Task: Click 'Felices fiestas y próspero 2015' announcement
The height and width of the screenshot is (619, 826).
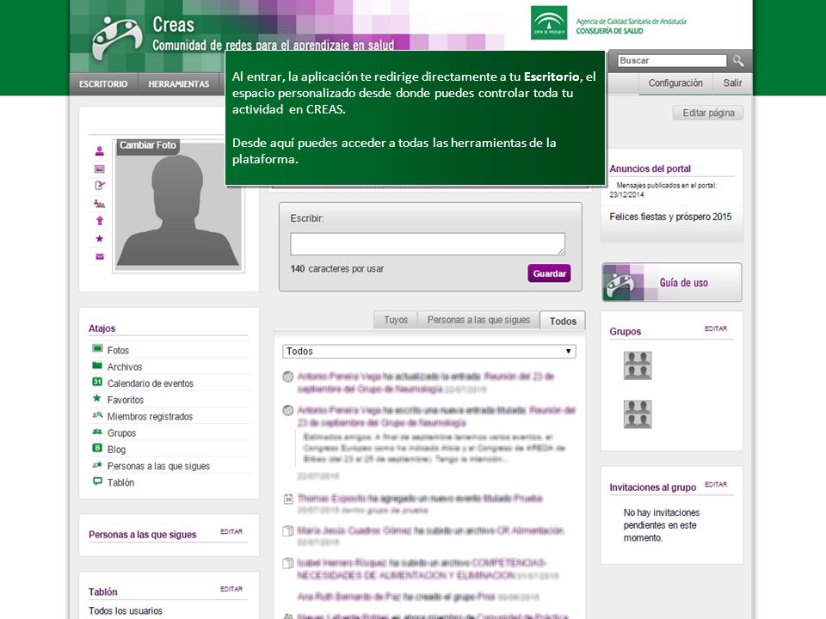Action: (x=670, y=217)
